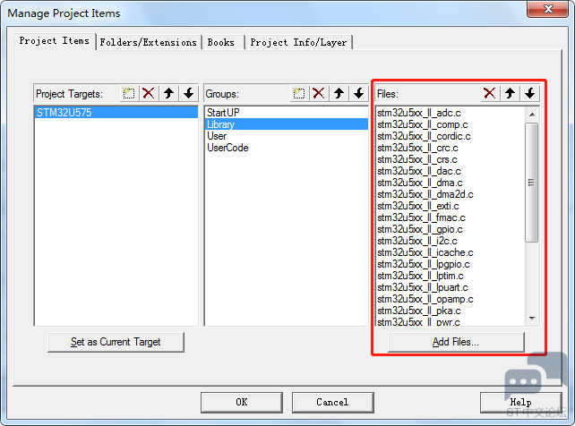Delete the selected group red X
Screen dimensions: 575x426
click(319, 93)
